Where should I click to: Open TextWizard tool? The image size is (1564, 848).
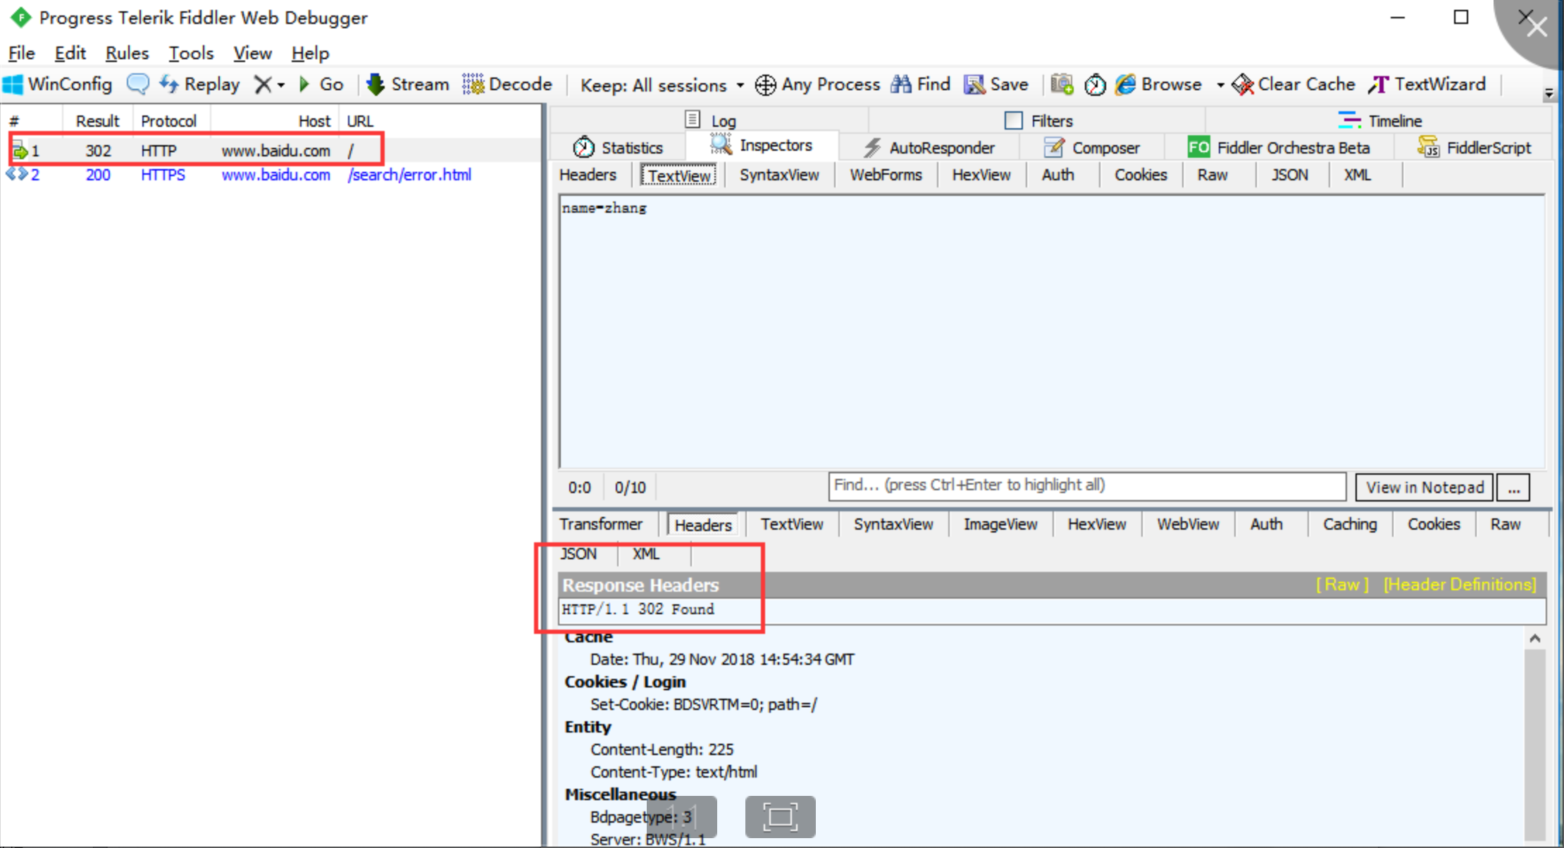1427,85
